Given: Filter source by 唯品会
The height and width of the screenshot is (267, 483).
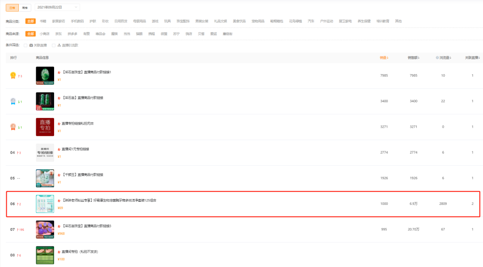Looking at the screenshot, I should (101, 34).
